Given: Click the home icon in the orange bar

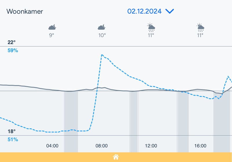Looking at the screenshot, I should click(x=116, y=157).
